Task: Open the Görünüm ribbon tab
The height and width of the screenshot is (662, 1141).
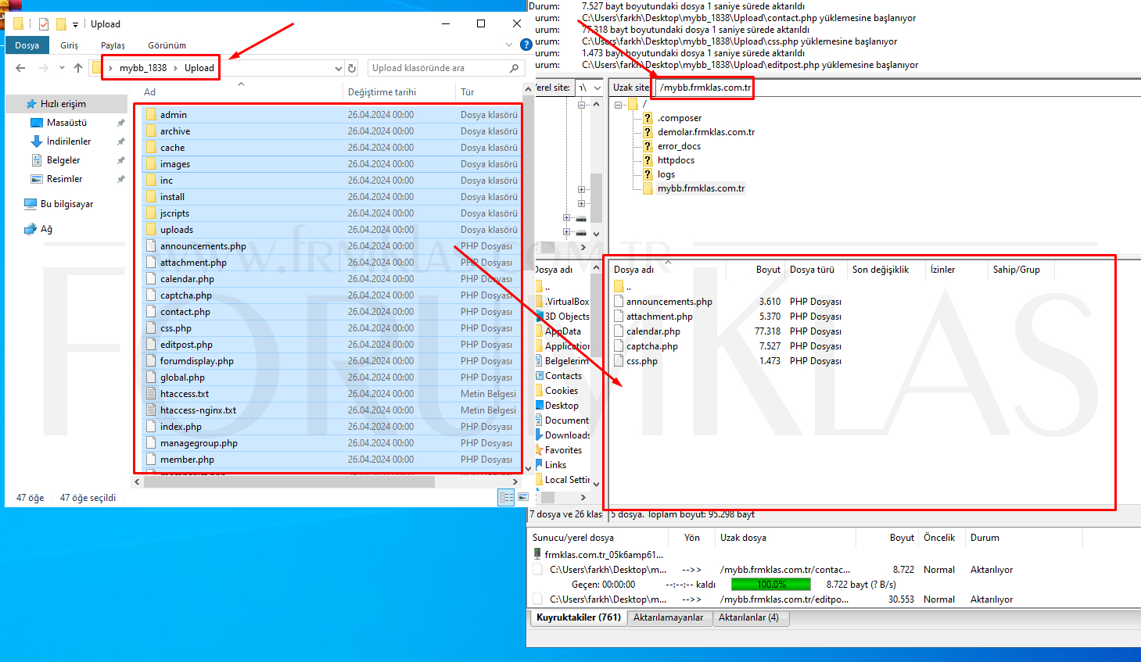Action: pos(167,45)
